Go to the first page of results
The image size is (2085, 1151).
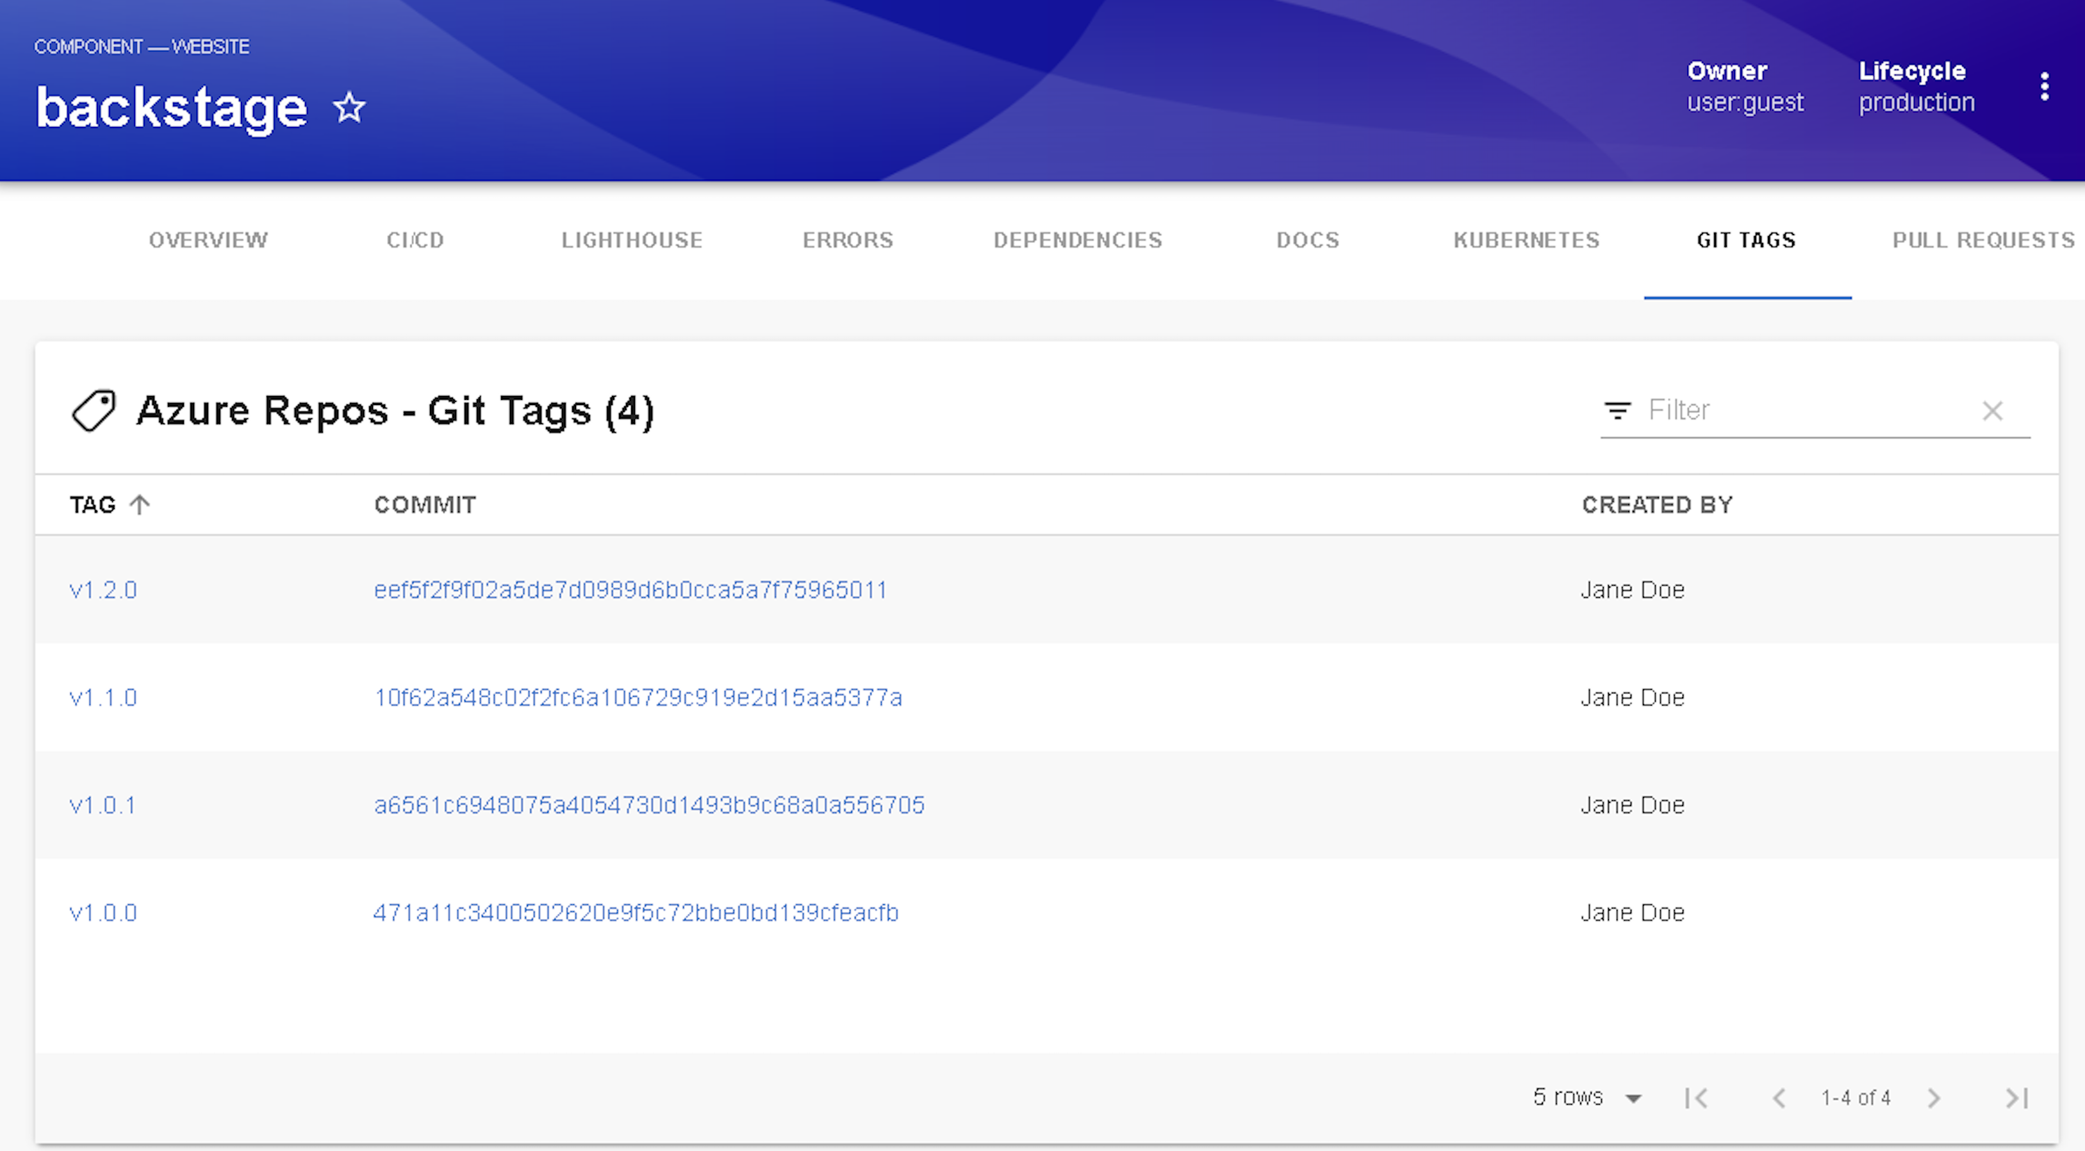[1695, 1098]
